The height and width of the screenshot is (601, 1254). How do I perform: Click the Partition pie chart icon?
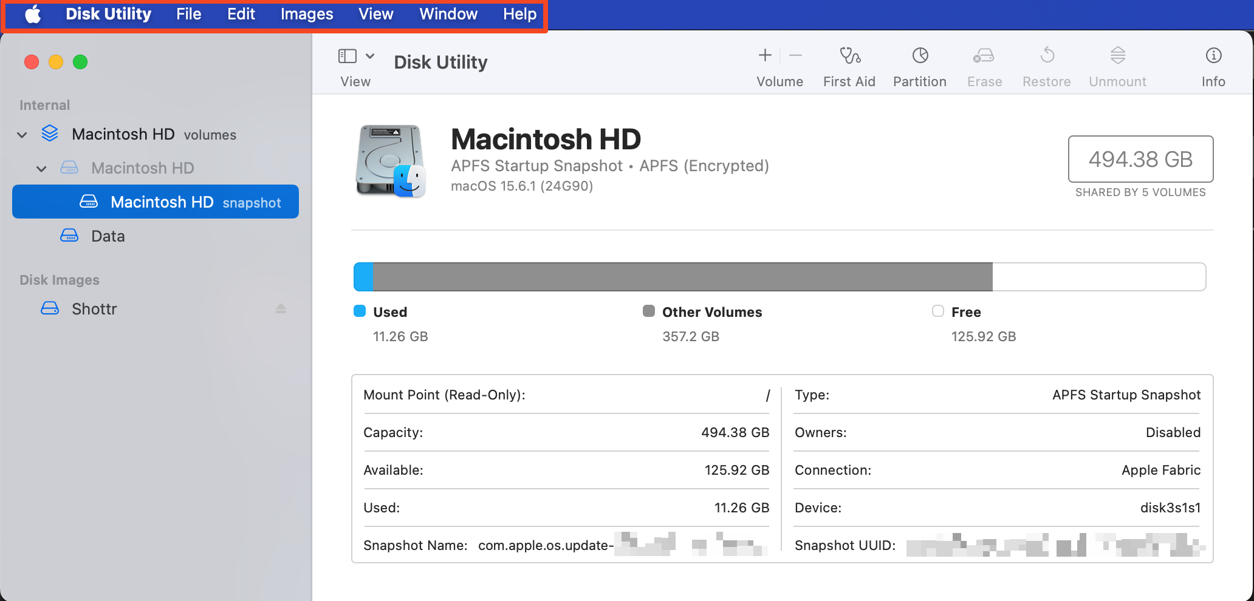920,56
